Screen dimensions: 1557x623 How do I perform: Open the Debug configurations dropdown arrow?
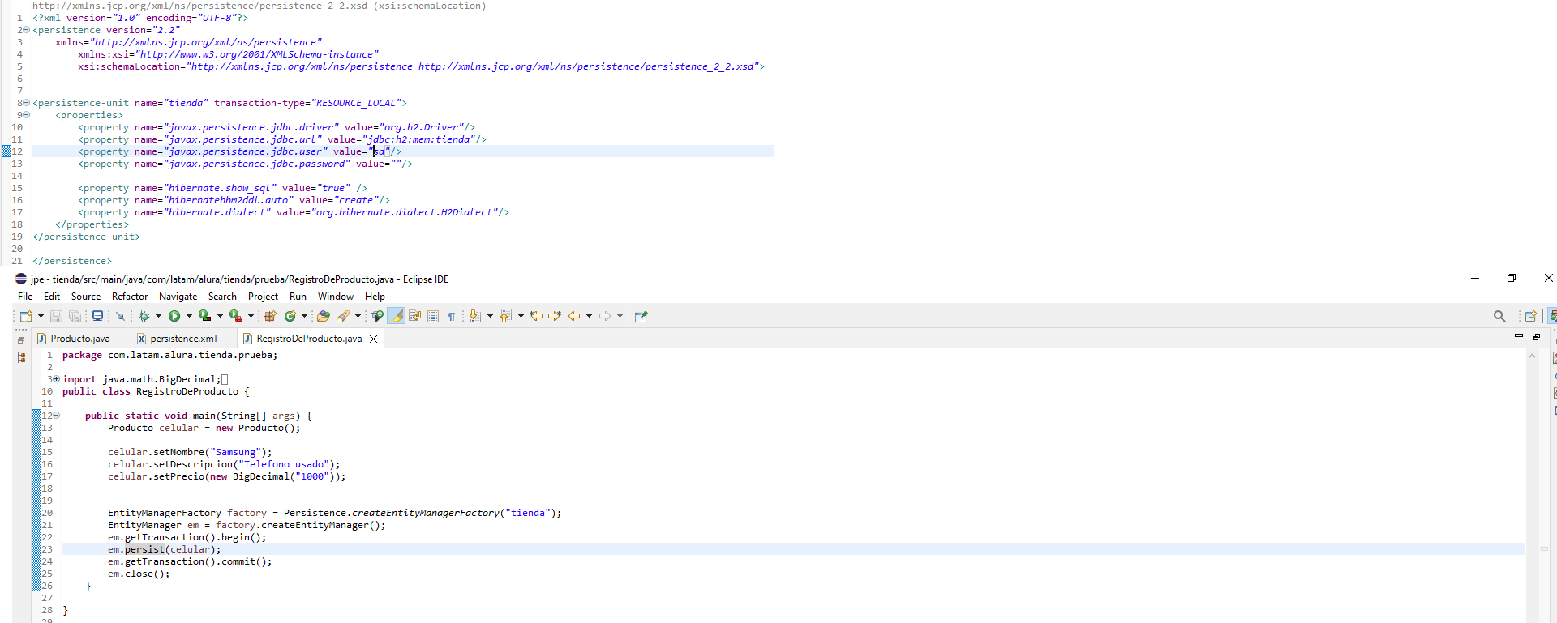pos(158,316)
